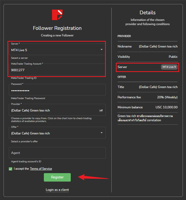
Task: Open the MT4 Live 5 server selector
Action: point(57,50)
